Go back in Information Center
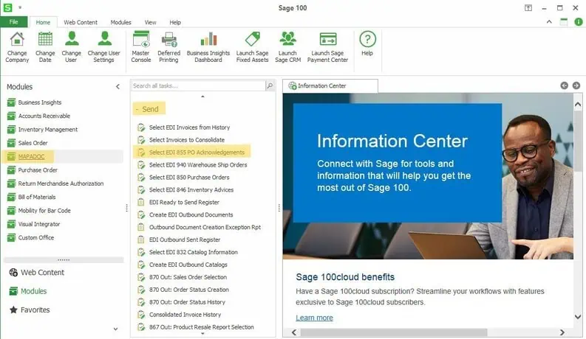 [564, 85]
